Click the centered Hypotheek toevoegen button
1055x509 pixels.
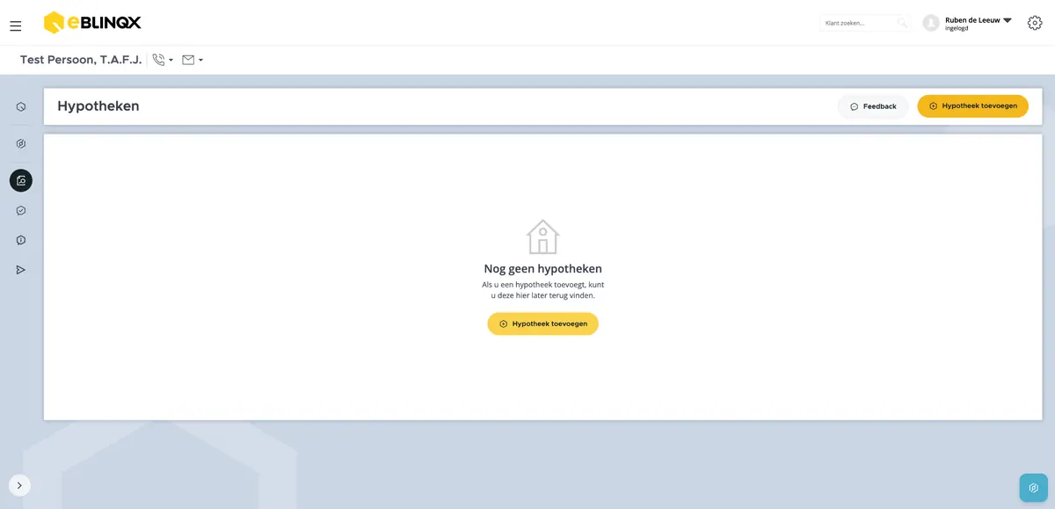(x=543, y=324)
